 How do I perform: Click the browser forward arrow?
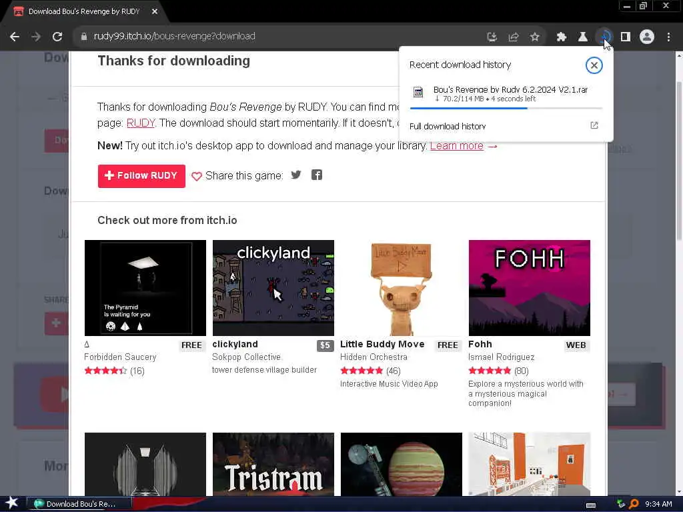tap(36, 37)
